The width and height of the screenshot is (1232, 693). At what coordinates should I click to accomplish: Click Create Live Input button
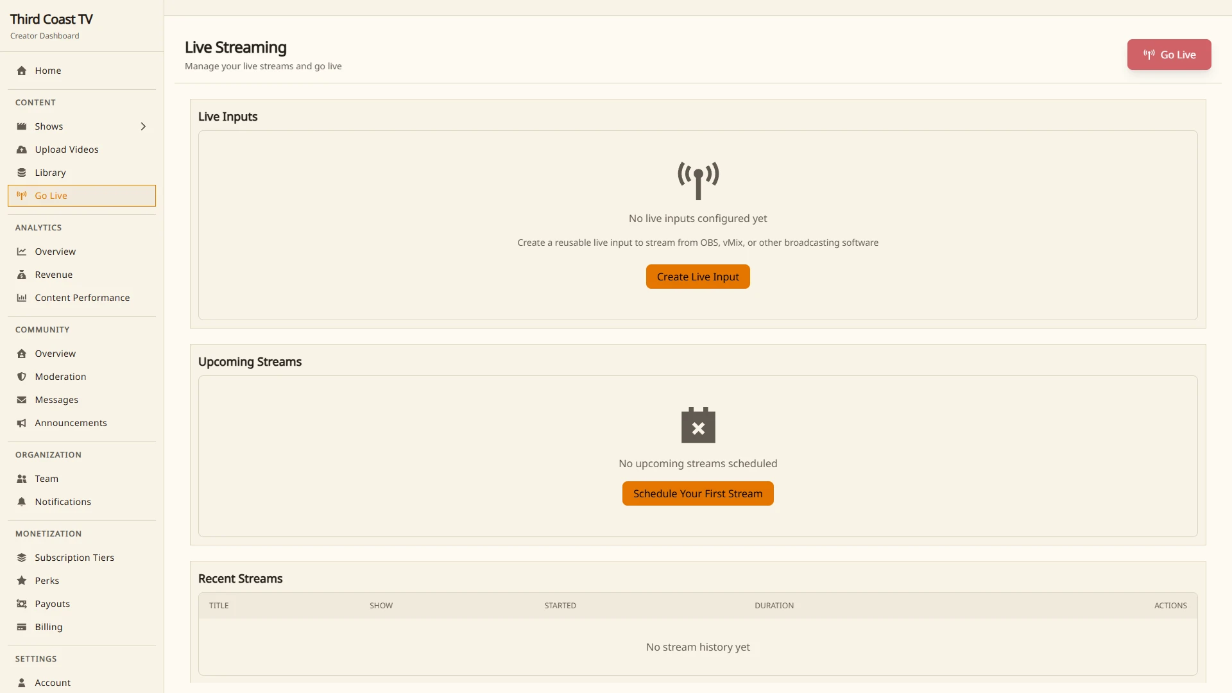click(x=698, y=277)
